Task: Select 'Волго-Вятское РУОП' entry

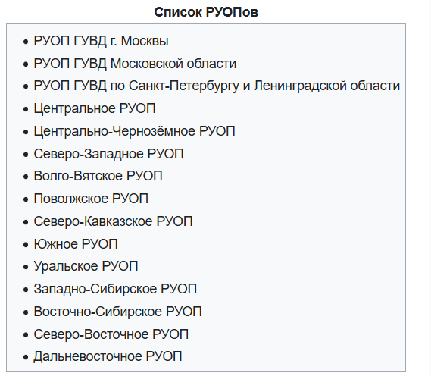Action: (98, 176)
